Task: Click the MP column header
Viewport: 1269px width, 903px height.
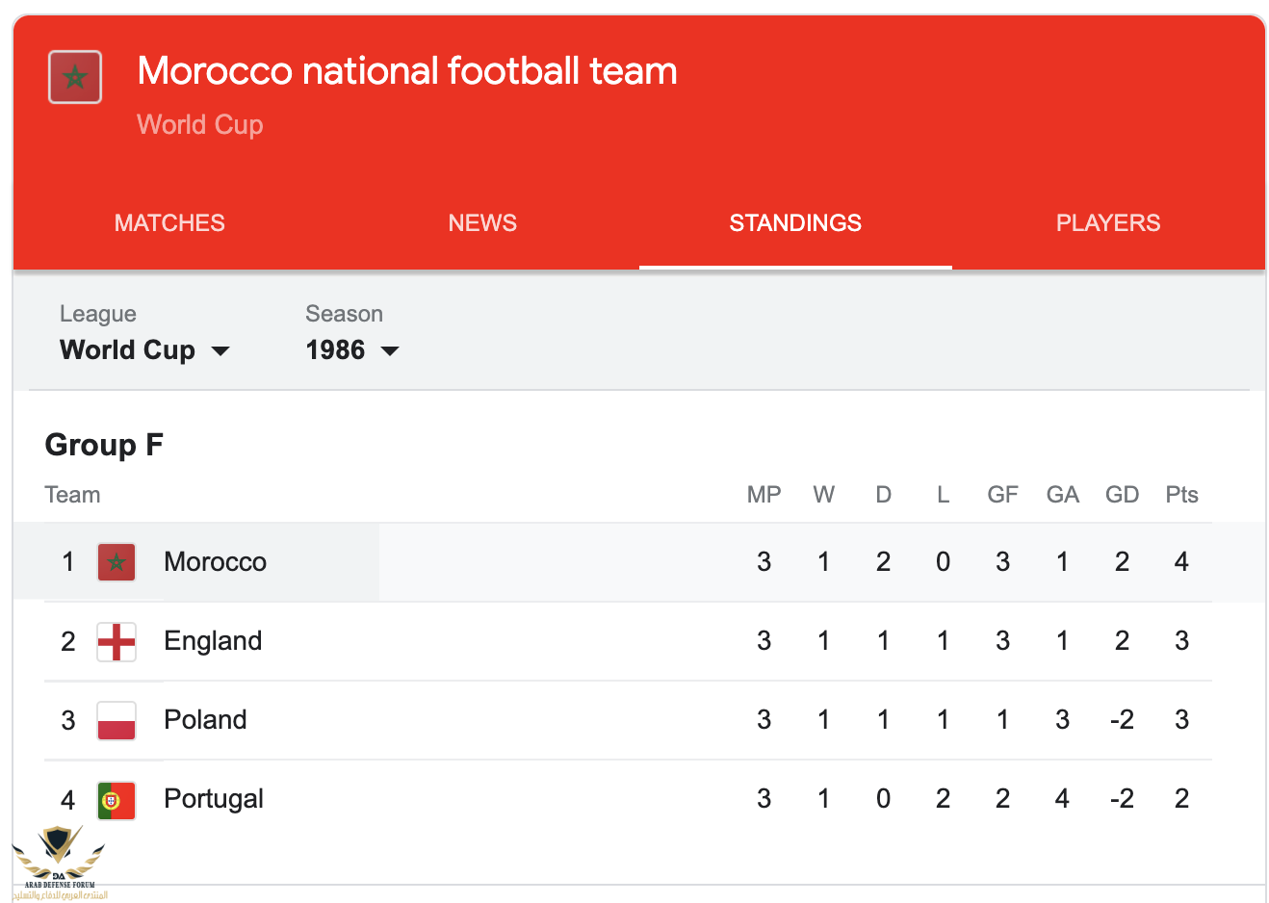Action: coord(764,495)
